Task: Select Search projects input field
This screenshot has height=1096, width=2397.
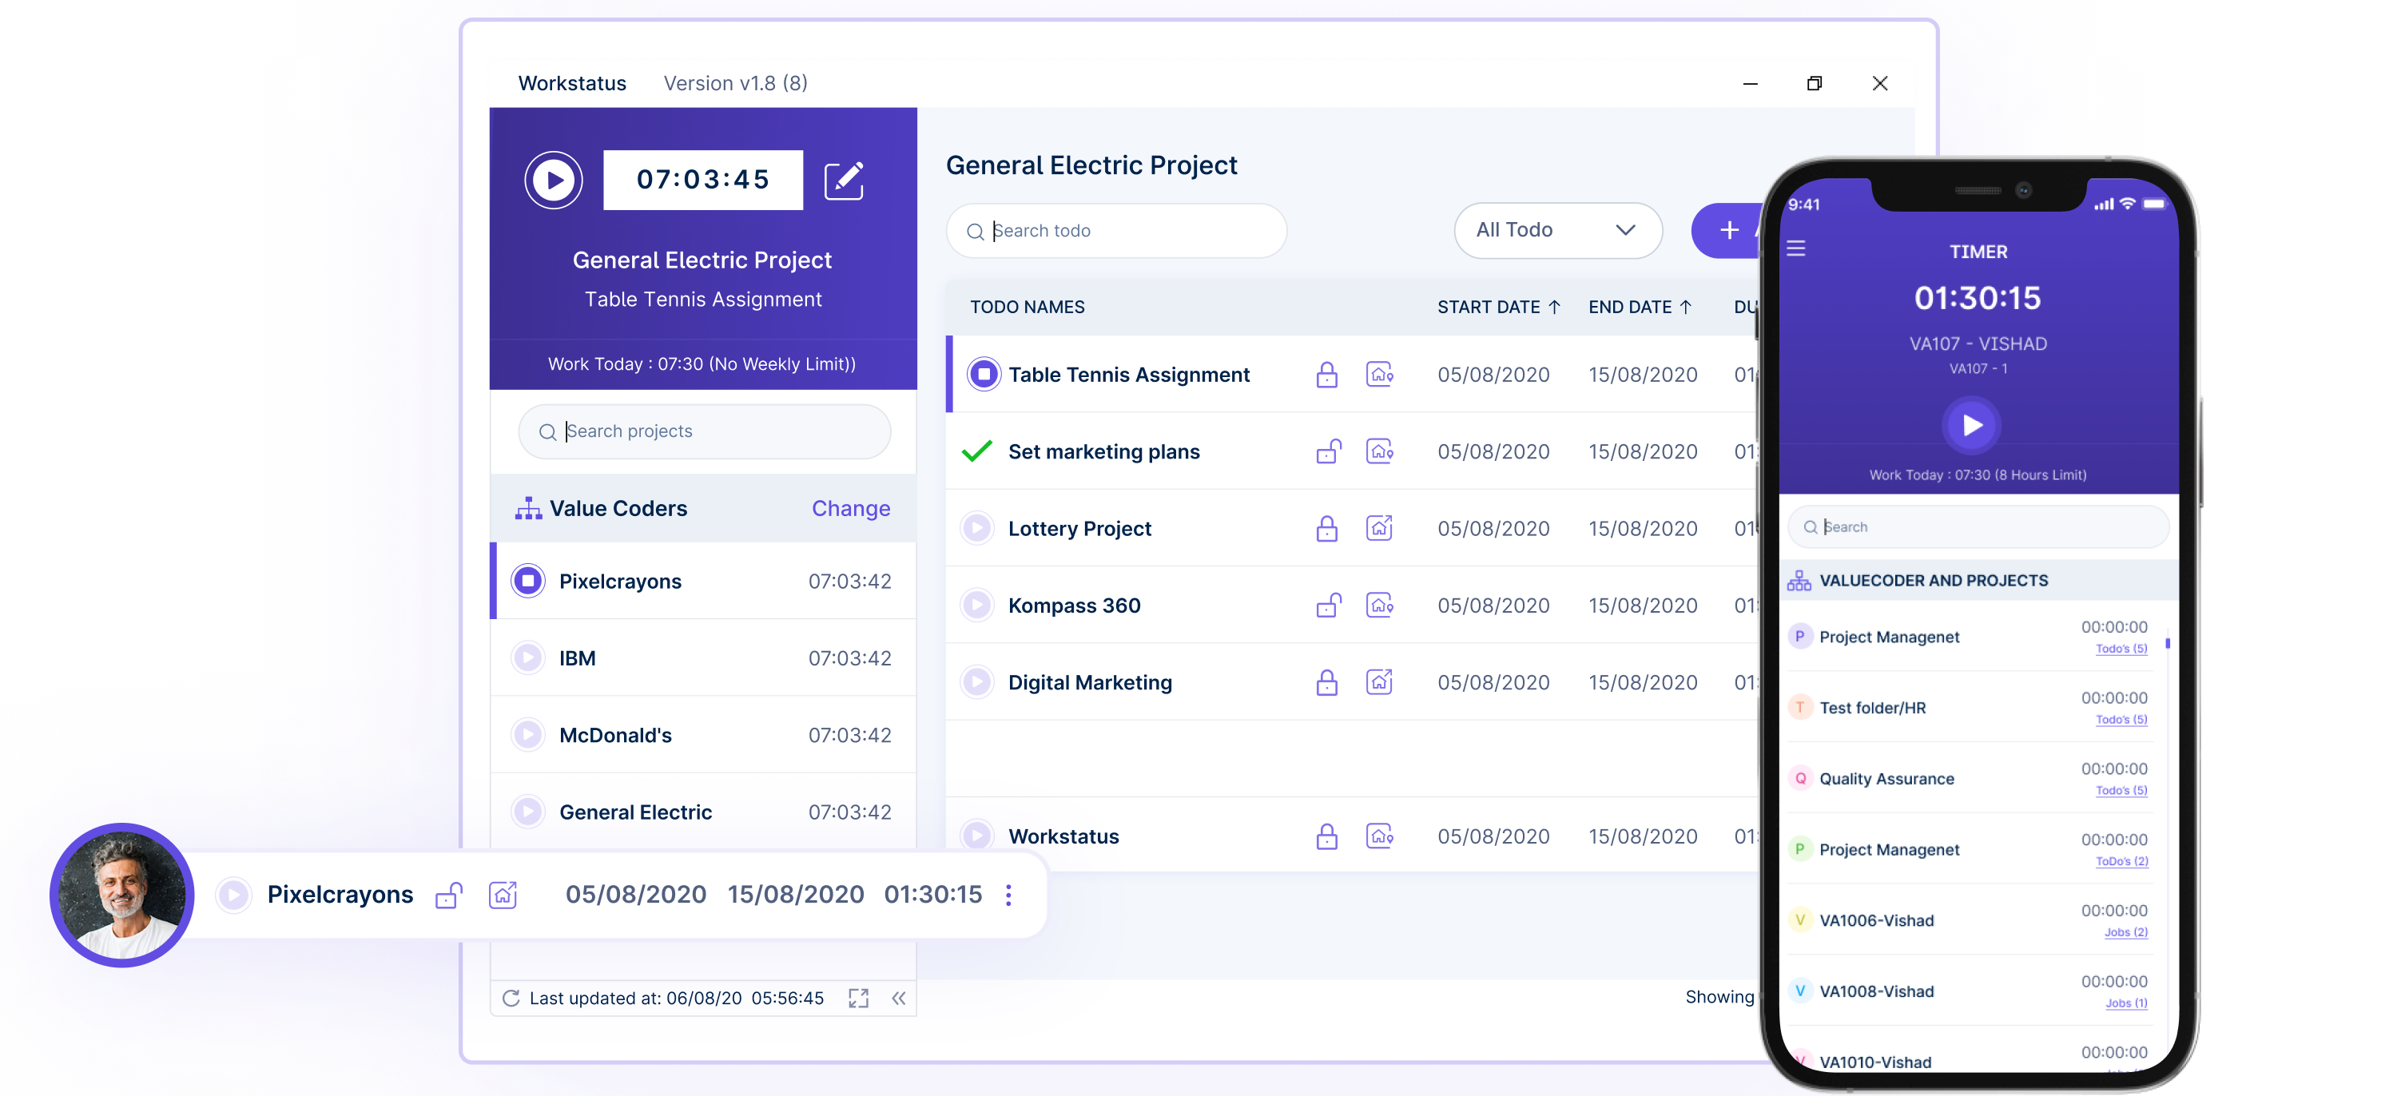Action: [x=702, y=431]
